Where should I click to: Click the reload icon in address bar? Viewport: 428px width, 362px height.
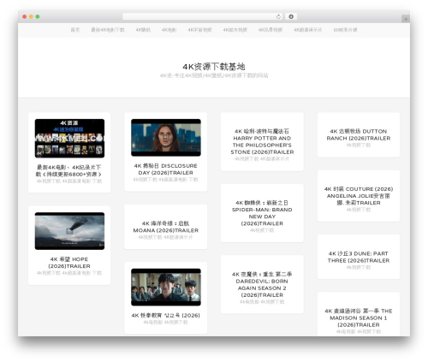click(278, 16)
